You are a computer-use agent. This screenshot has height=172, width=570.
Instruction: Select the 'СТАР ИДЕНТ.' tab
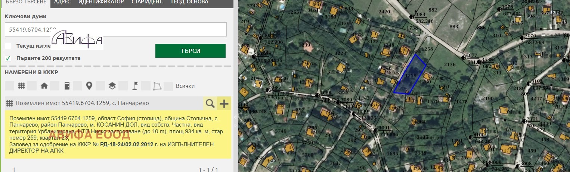[x=147, y=2]
